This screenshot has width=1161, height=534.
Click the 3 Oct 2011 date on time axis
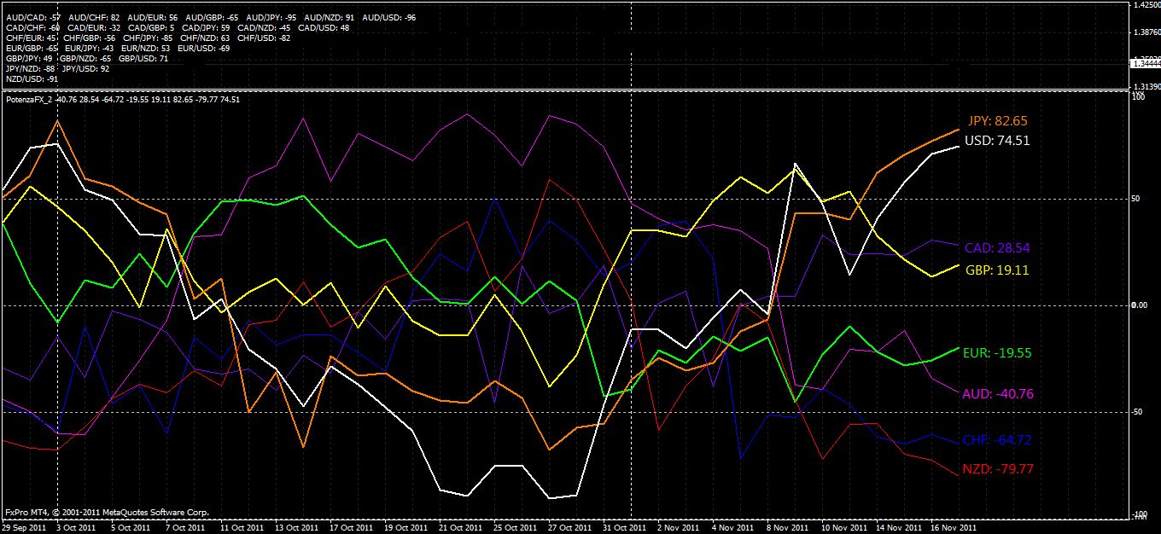75,528
